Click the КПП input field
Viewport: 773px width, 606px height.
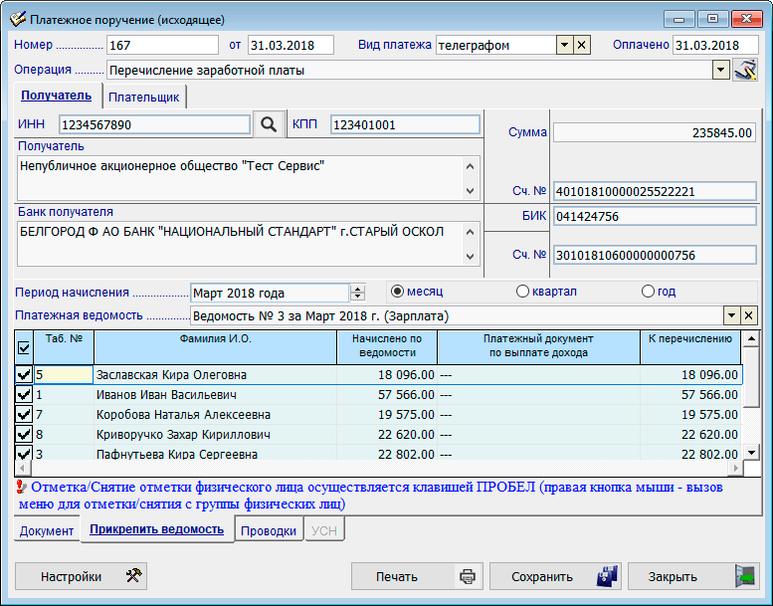coord(405,124)
